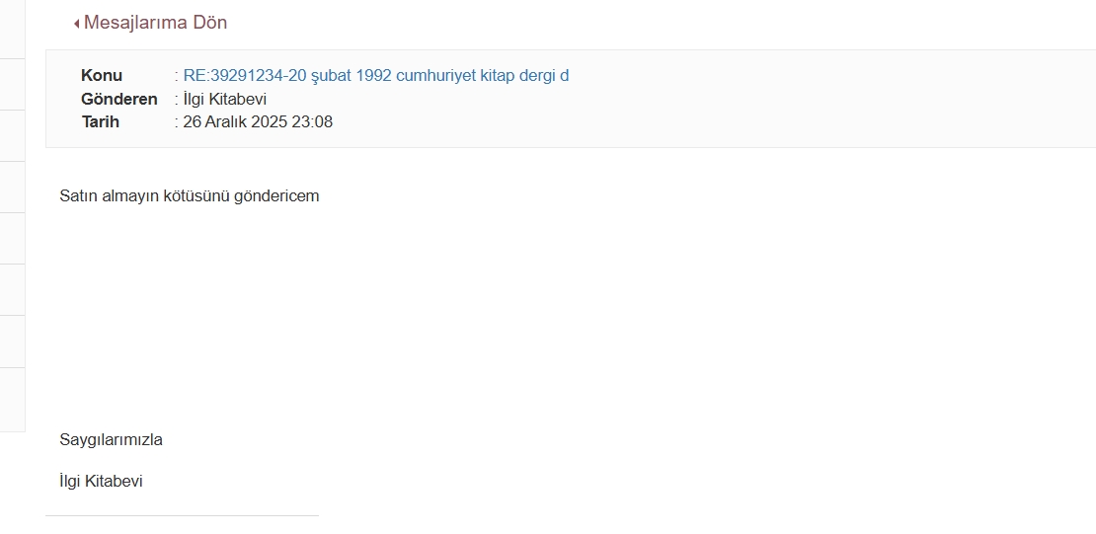1096x534 pixels.
Task: Click the second blank left sidebar cell
Action: 13,85
